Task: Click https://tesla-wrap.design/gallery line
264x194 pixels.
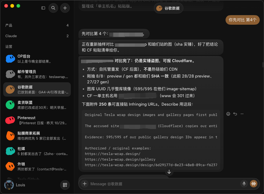Action: click(x=120, y=159)
